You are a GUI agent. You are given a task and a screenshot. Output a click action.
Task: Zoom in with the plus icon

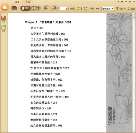tap(92, 9)
